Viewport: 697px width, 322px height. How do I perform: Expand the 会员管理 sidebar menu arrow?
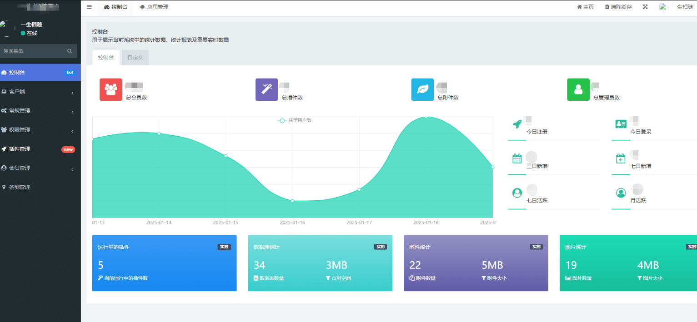coord(73,169)
